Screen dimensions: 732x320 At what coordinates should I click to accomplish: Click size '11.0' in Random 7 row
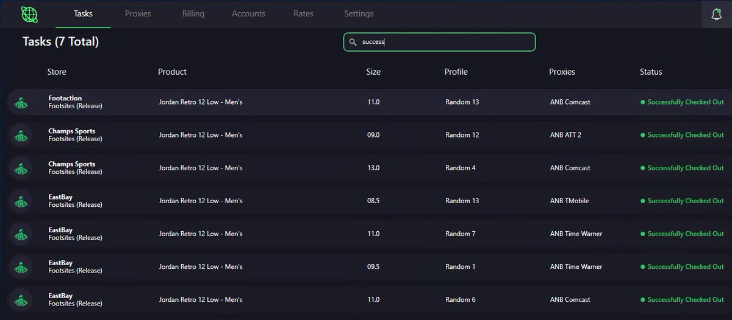click(373, 234)
